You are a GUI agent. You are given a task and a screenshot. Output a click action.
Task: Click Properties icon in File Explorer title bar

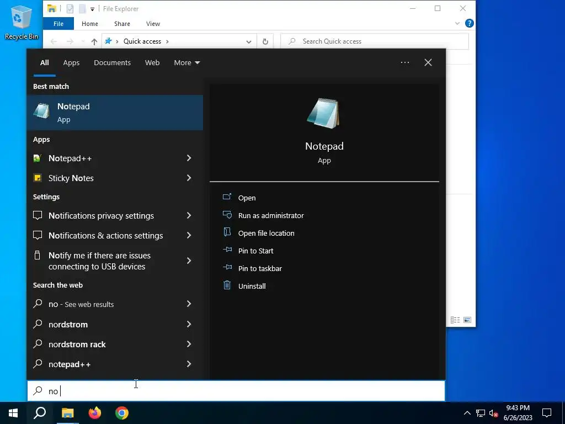point(70,9)
